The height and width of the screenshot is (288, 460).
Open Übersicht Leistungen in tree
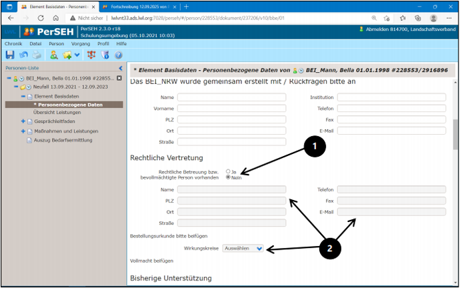coord(57,112)
